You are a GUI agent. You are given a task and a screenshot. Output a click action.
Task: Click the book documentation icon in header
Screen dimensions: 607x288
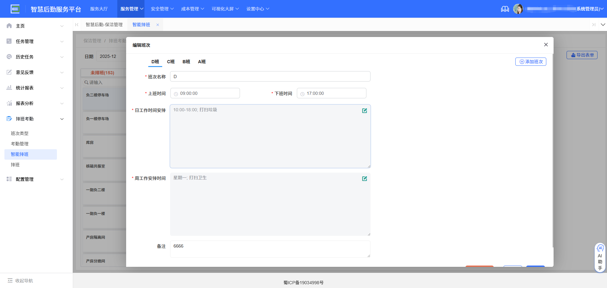click(505, 9)
